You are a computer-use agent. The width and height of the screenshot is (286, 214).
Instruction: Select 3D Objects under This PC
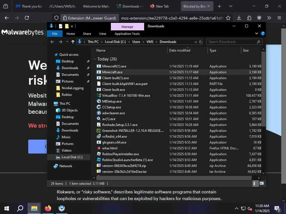click(x=70, y=110)
